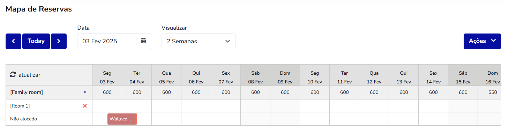This screenshot has width=509, height=126.
Task: Go to the previous period with left arrow
Action: [x=13, y=41]
